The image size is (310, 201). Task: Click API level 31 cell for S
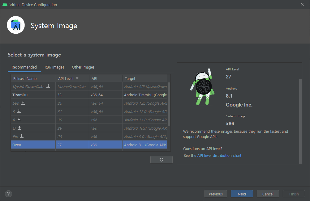point(72,111)
